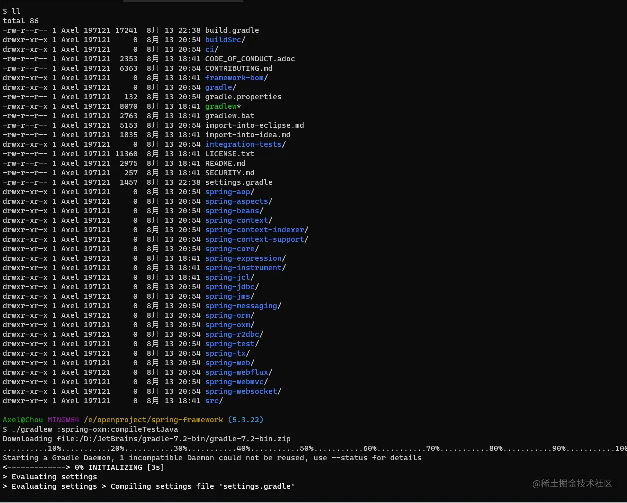The height and width of the screenshot is (503, 627).
Task: Click the purple MINGW64 prompt label
Action: point(63,420)
